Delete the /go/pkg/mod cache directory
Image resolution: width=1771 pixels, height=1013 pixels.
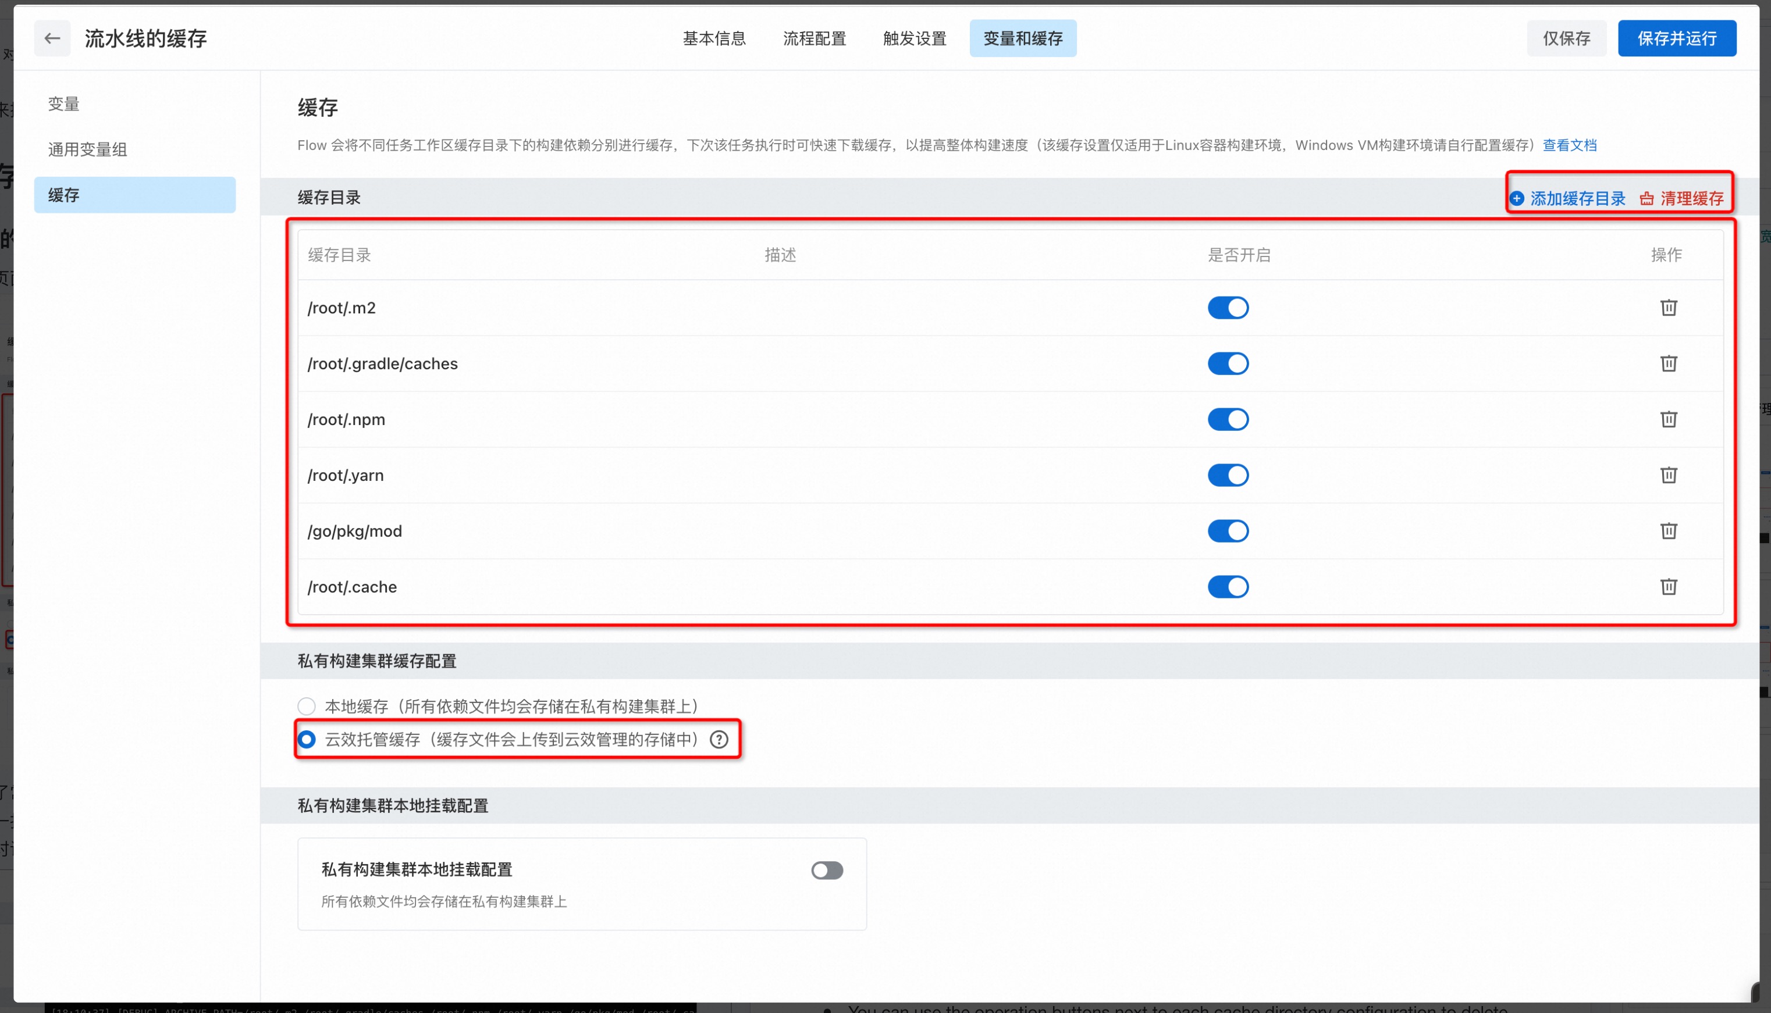(1668, 531)
